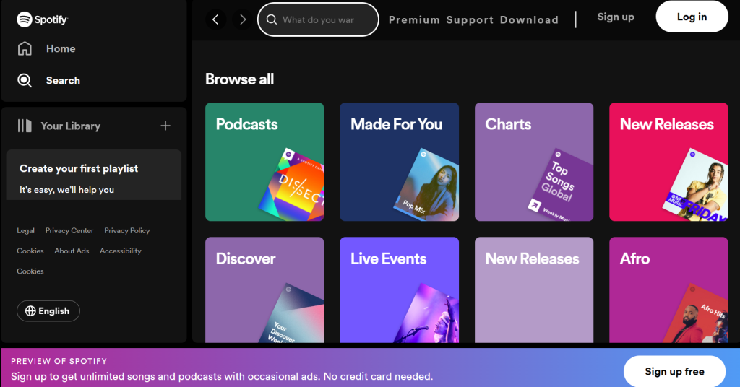Click the Home house icon
740x387 pixels.
25,48
